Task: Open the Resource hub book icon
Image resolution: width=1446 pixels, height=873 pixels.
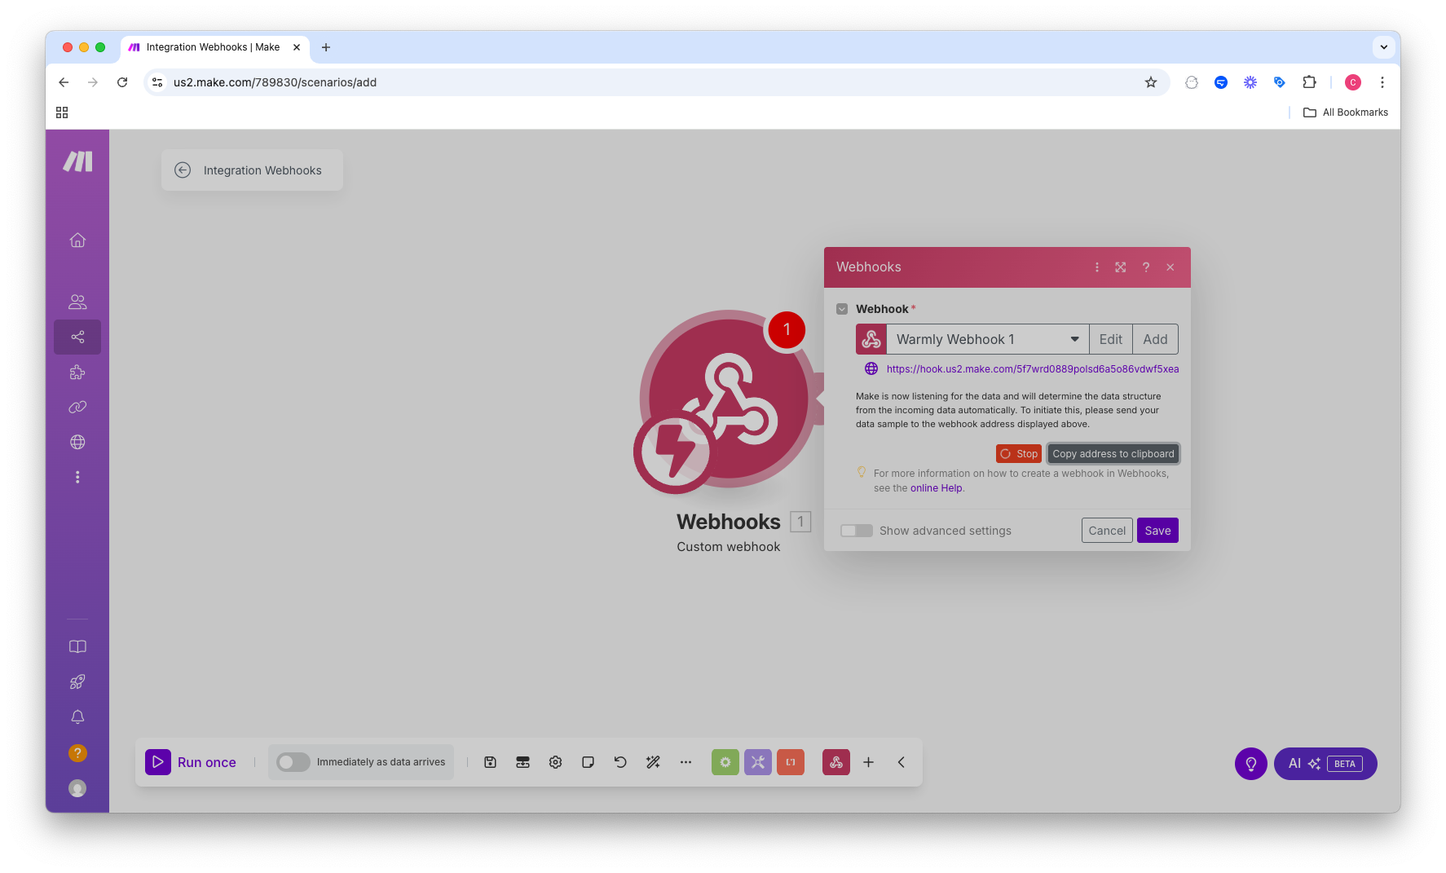Action: (x=77, y=646)
